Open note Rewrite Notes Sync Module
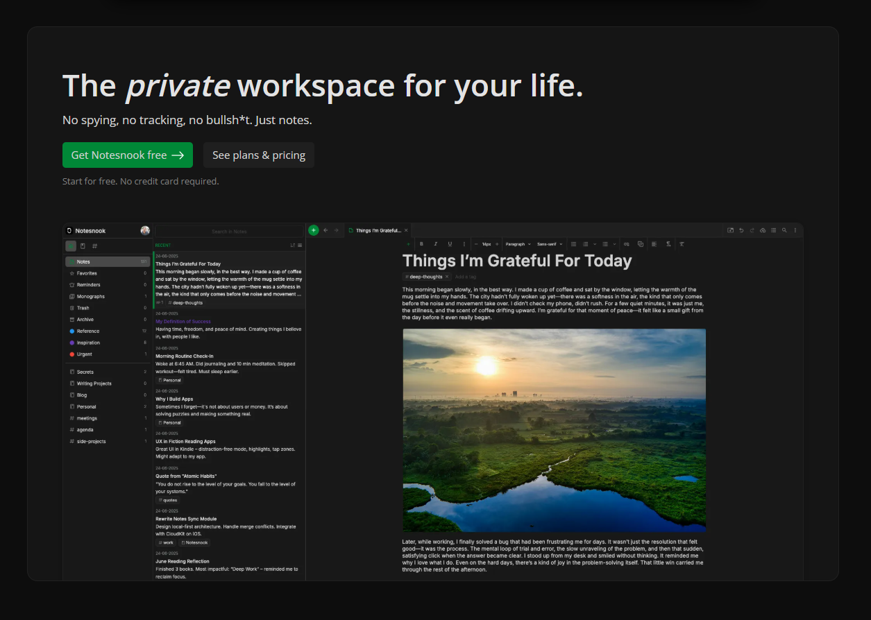The height and width of the screenshot is (620, 871). point(229,526)
